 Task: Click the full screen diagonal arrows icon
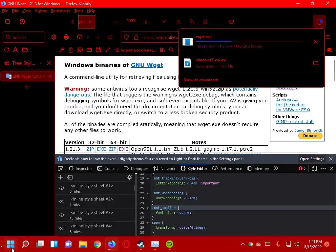(x=108, y=50)
